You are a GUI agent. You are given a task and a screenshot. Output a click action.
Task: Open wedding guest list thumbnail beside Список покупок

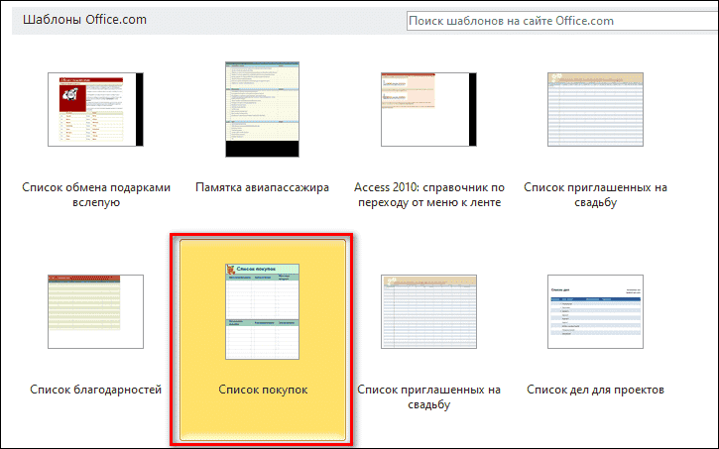pos(428,311)
